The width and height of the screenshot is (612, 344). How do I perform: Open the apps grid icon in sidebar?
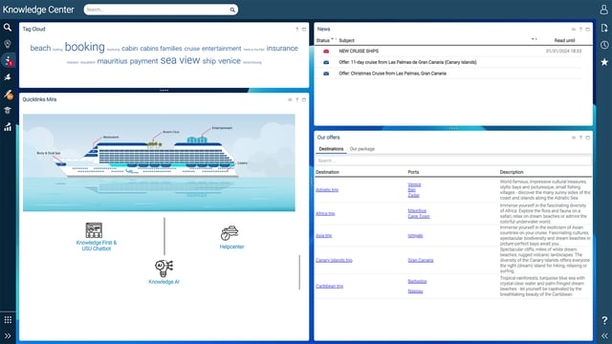click(8, 320)
